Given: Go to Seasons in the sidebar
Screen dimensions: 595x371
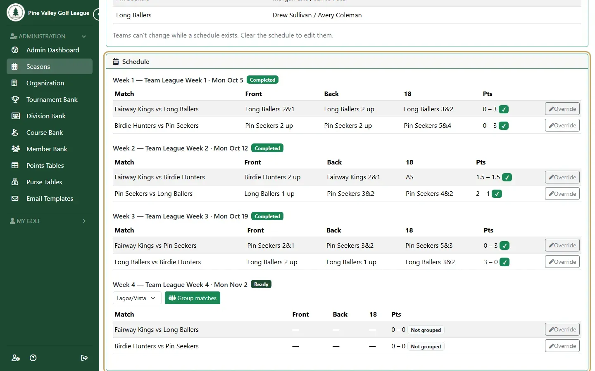Looking at the screenshot, I should pyautogui.click(x=50, y=66).
